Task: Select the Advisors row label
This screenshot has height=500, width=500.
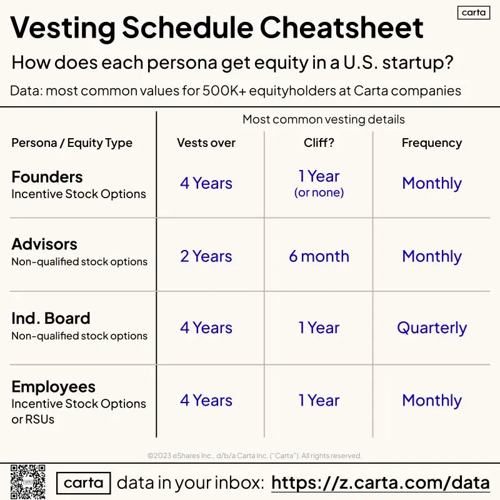Action: click(x=44, y=244)
